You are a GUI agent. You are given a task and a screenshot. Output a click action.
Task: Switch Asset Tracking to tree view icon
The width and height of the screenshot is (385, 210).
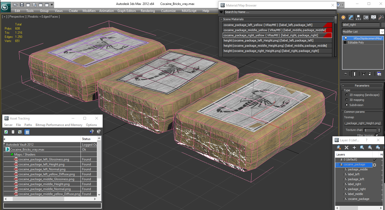click(20, 132)
